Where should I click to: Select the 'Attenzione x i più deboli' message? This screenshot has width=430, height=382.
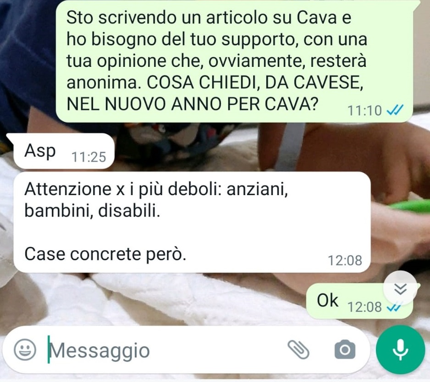[x=192, y=222]
